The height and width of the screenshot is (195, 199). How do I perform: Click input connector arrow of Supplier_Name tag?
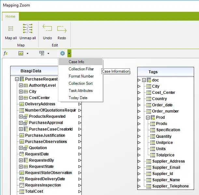tap(139, 180)
